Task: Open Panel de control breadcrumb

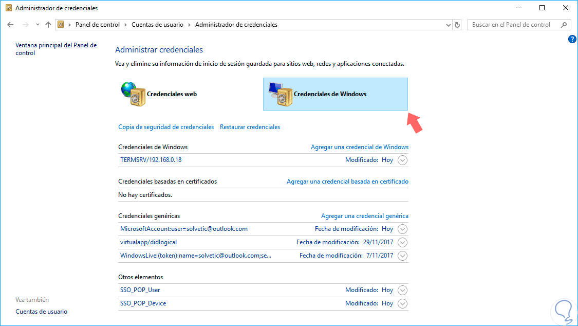Action: click(x=97, y=25)
